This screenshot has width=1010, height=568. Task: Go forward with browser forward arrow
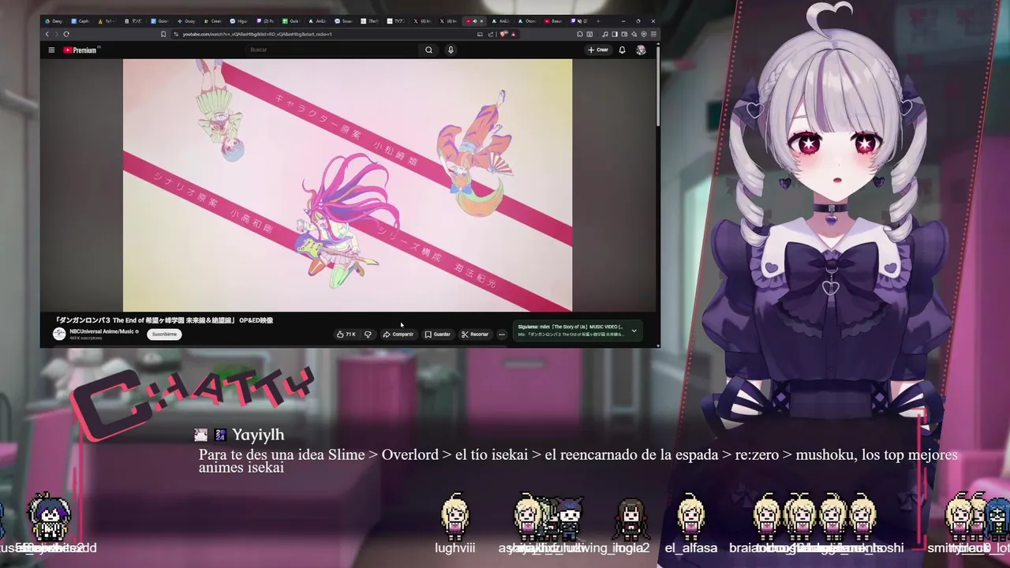(x=56, y=34)
